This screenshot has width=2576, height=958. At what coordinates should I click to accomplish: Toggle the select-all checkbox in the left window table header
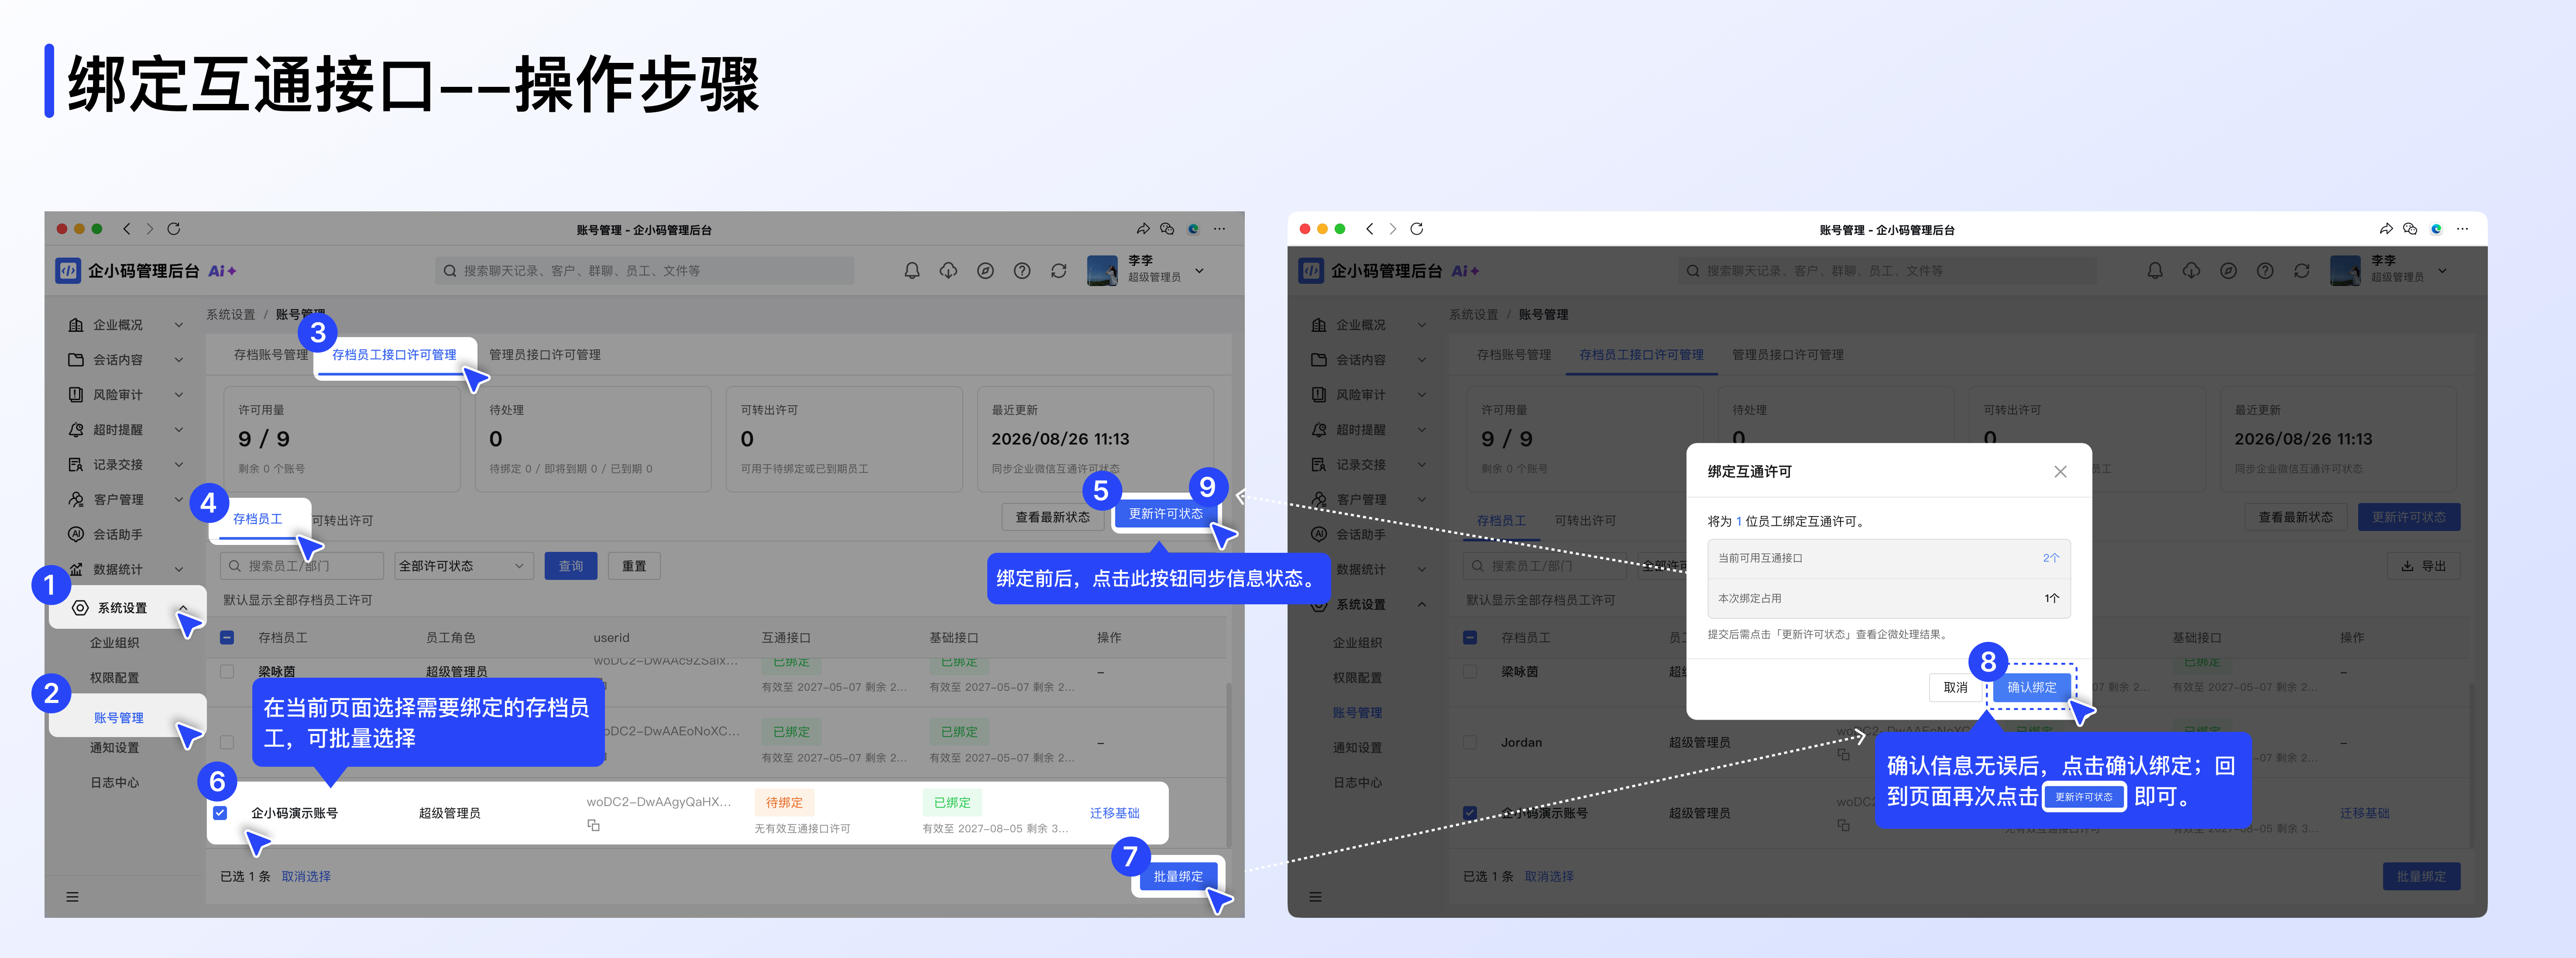[227, 638]
